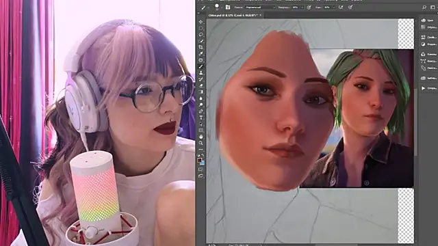Switch to the open document tab
438x246 pixels.
tap(233, 15)
